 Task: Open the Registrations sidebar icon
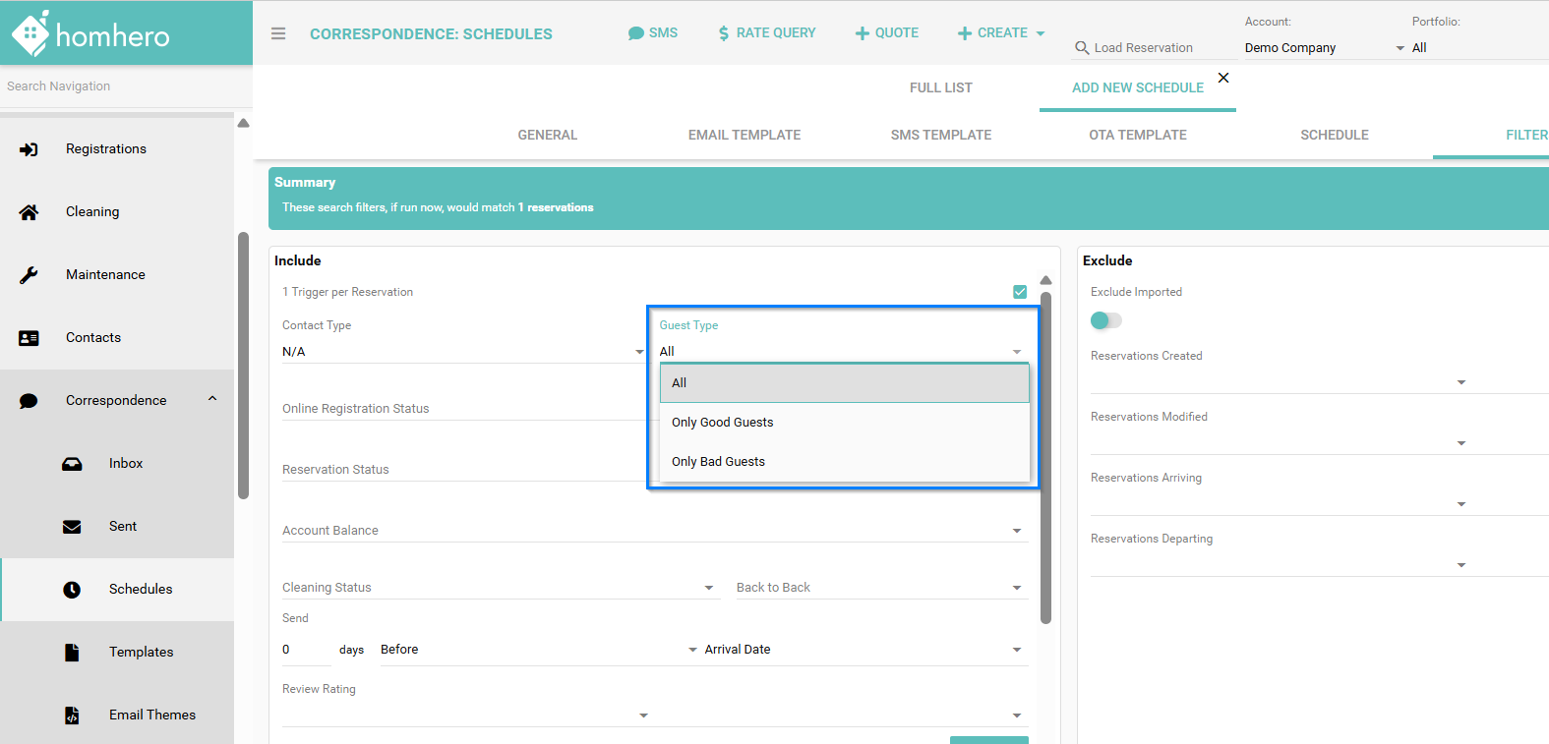[x=29, y=149]
